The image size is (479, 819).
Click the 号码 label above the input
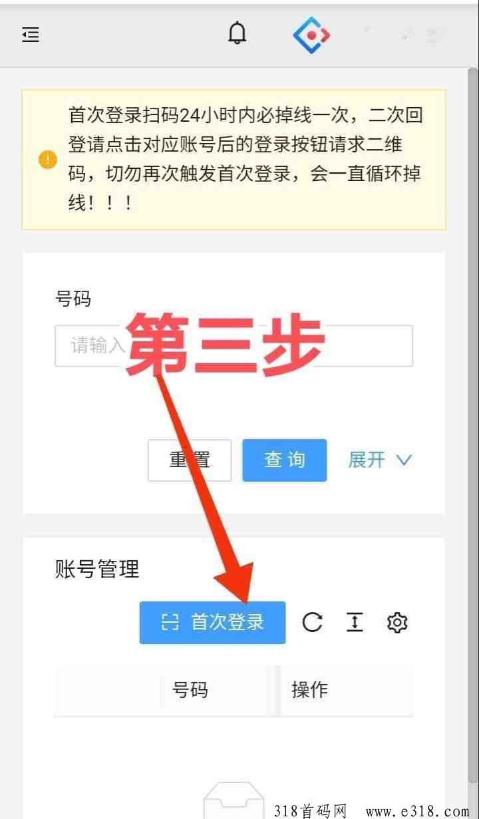coord(73,299)
